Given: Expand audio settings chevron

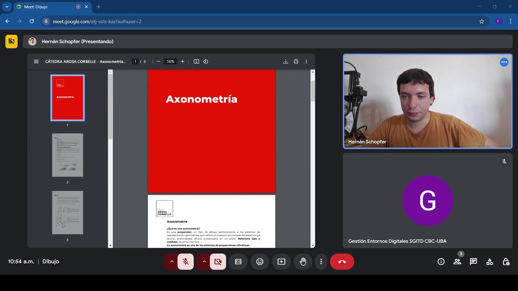Looking at the screenshot, I should (172, 261).
